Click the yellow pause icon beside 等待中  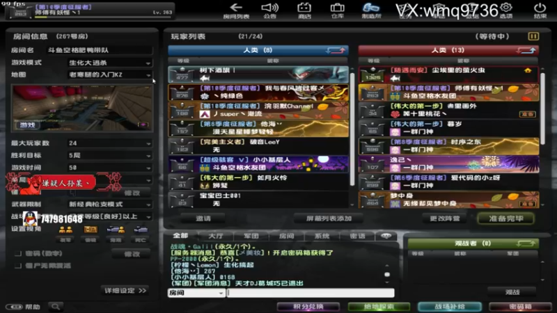pos(533,36)
